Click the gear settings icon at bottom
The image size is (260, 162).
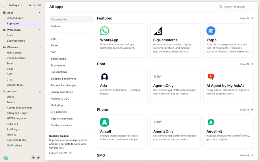point(34,158)
